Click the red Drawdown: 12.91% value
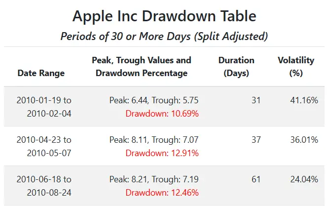The height and width of the screenshot is (209, 327). (x=162, y=153)
